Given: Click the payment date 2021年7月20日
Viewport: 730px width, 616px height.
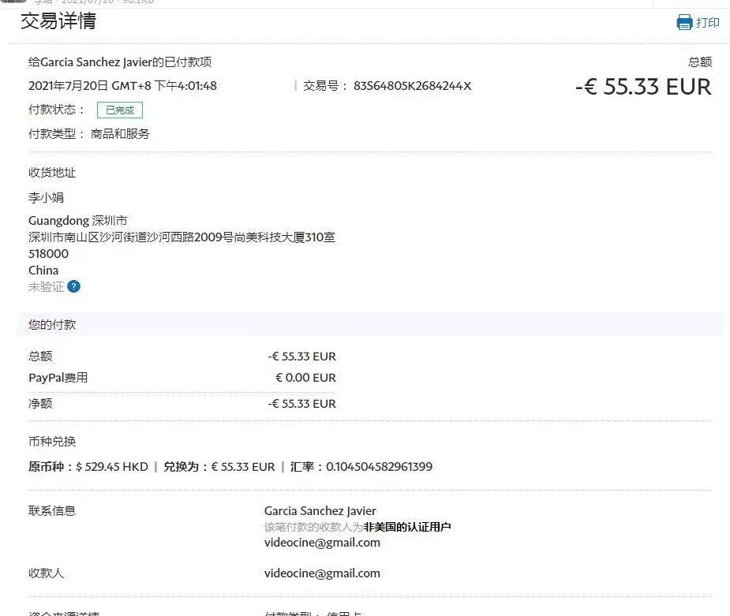Looking at the screenshot, I should point(67,86).
